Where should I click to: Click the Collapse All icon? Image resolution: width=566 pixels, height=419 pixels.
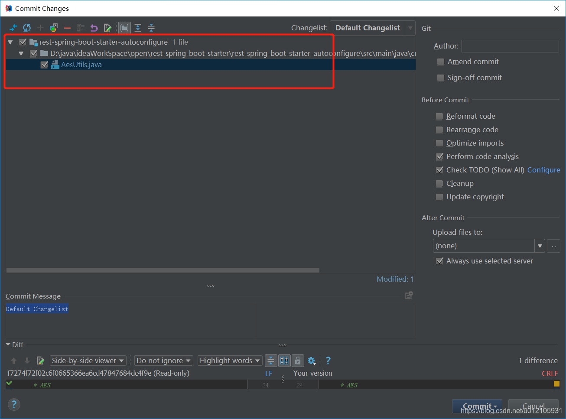click(151, 28)
